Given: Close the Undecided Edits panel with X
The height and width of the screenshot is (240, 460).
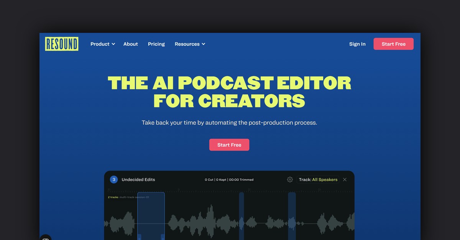Looking at the screenshot, I should [345, 180].
